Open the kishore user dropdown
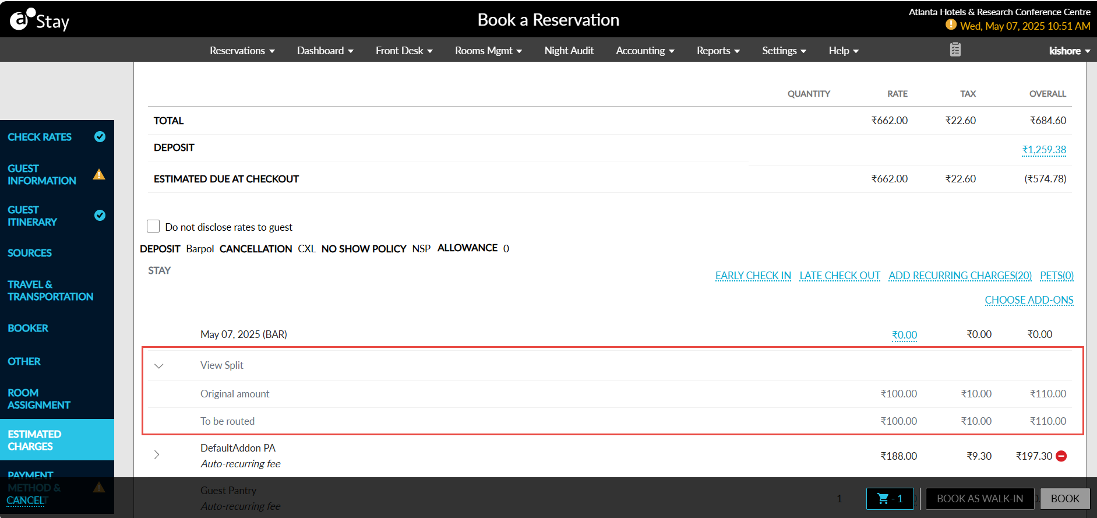The width and height of the screenshot is (1097, 518). 1070,51
